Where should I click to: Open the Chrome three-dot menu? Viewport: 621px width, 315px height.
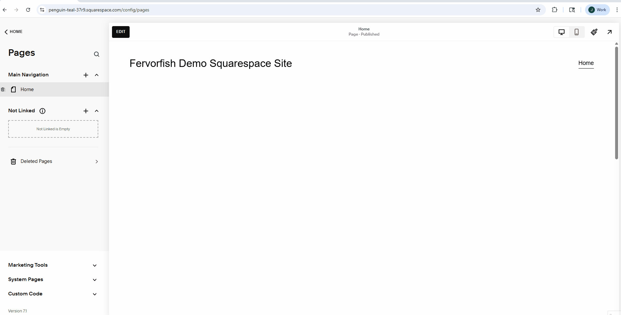pyautogui.click(x=617, y=10)
